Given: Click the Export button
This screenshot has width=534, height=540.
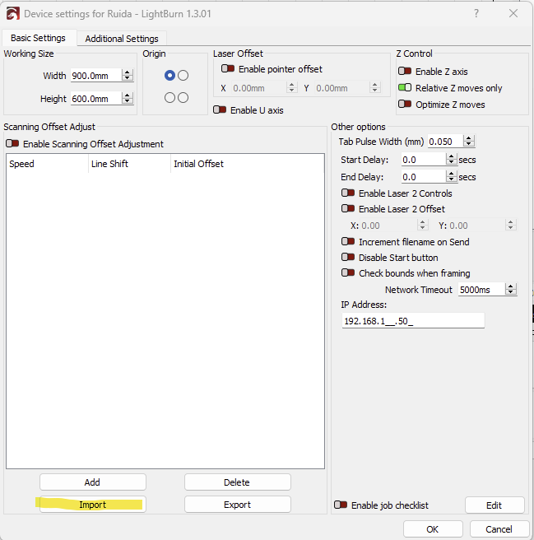Looking at the screenshot, I should [237, 505].
